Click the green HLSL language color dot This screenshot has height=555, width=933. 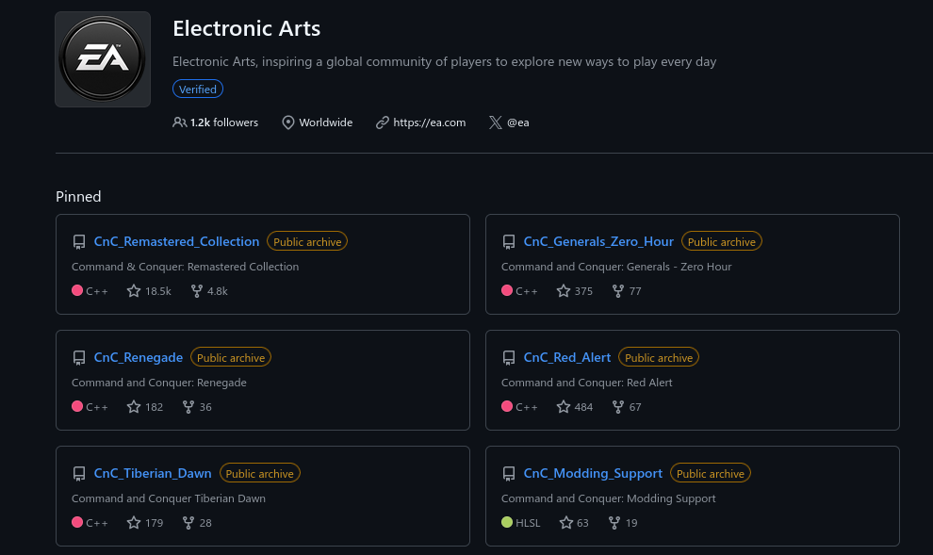(x=507, y=522)
